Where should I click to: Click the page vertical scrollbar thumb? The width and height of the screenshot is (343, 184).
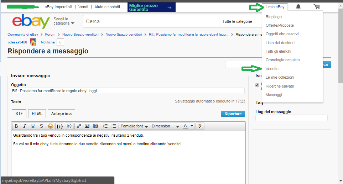[341, 46]
